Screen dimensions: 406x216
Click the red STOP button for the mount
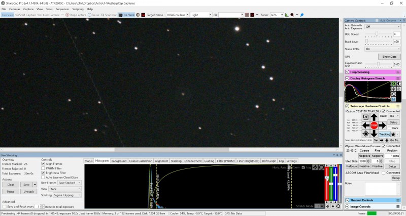(374, 125)
